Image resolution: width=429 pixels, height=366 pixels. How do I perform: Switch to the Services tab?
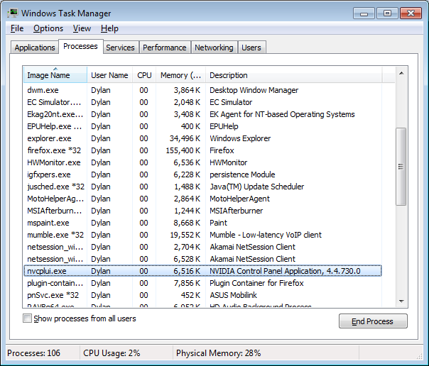click(x=120, y=48)
